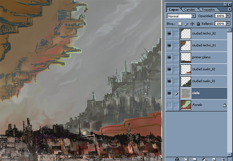Lock transparent pixels in Bloq. row

(x=180, y=24)
